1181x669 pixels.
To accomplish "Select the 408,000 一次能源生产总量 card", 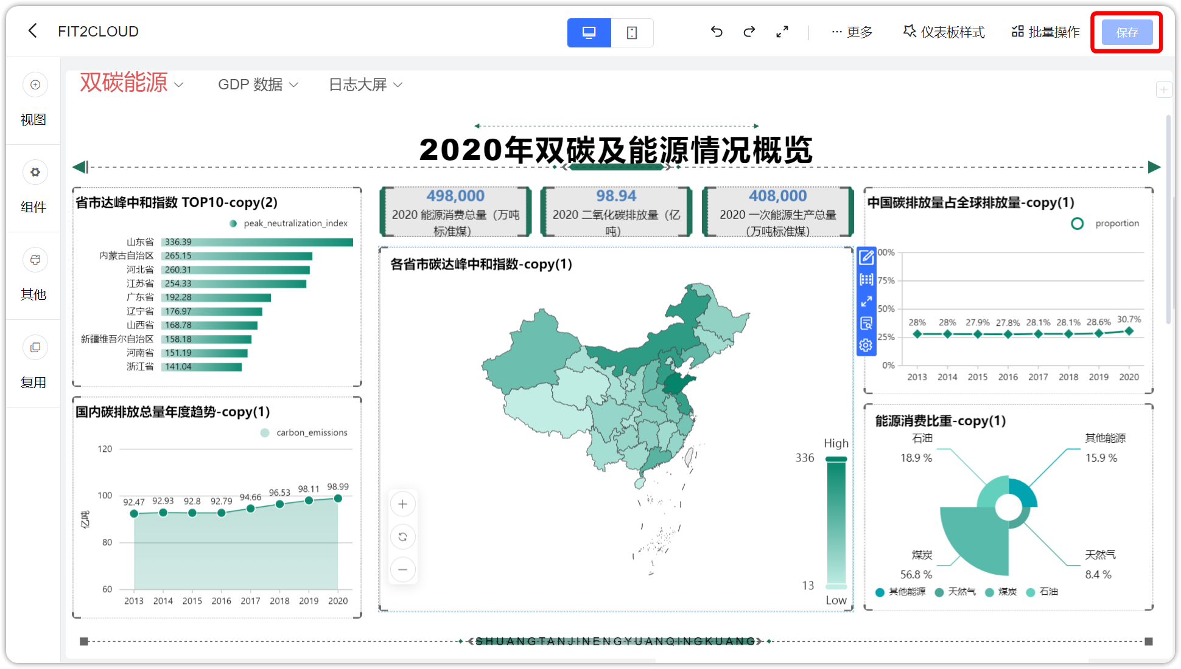I will [777, 212].
